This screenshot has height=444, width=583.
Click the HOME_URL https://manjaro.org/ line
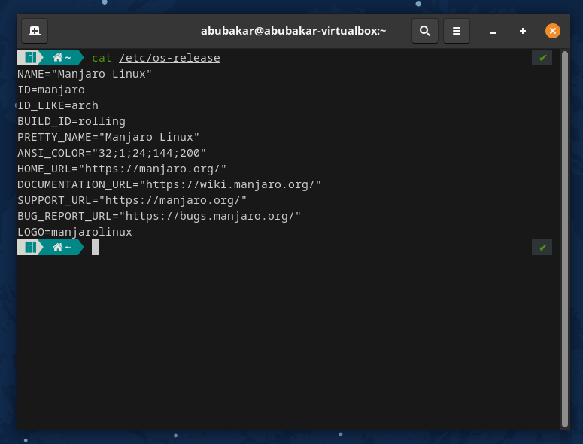[x=122, y=169]
